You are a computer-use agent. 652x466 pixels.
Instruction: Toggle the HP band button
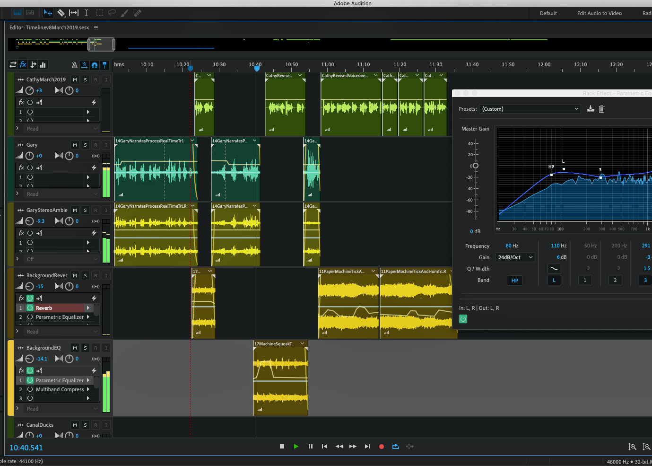(515, 281)
